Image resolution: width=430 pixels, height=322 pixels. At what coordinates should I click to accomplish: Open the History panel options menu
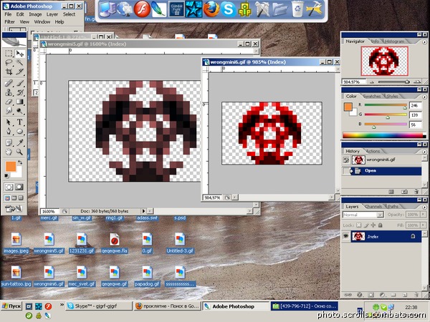pyautogui.click(x=424, y=152)
